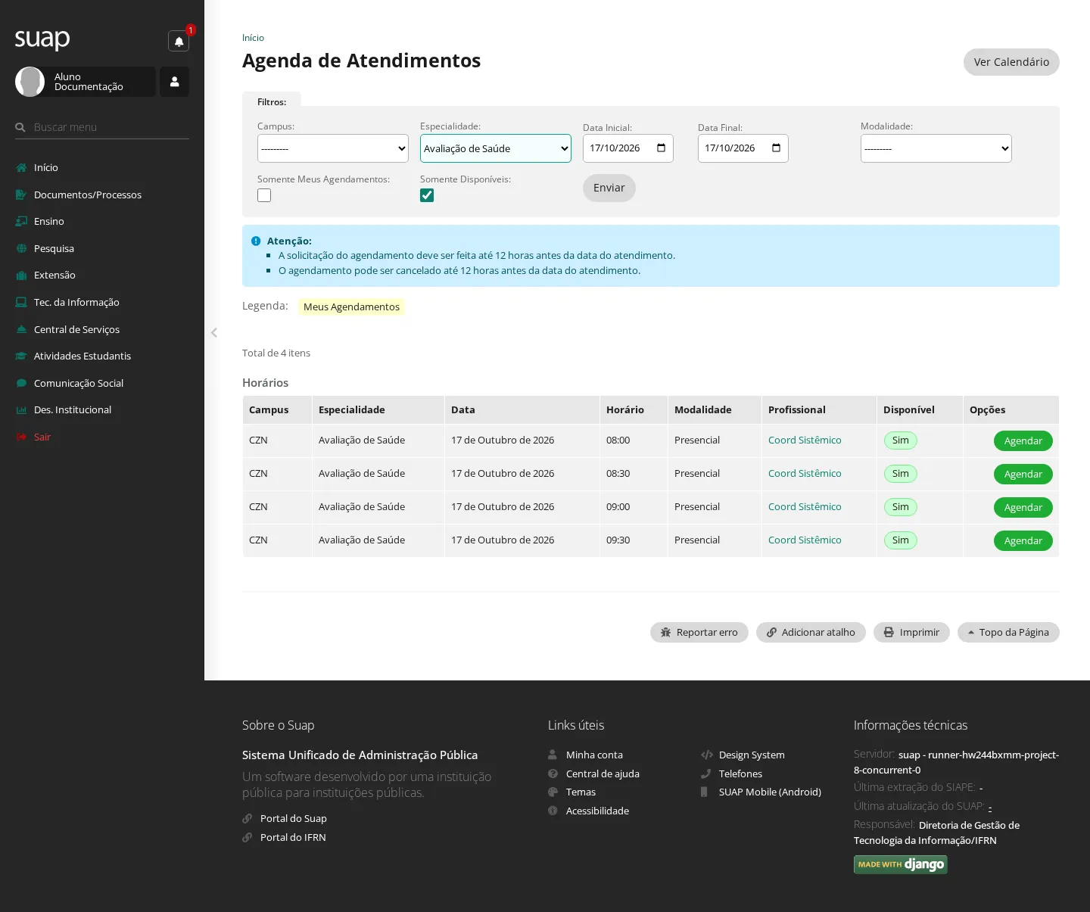1090x912 pixels.
Task: Click Agendar for the 09:30 slot
Action: coord(1023,540)
